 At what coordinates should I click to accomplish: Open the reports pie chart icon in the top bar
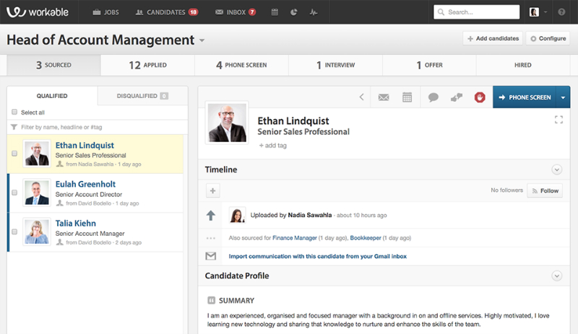(x=294, y=12)
